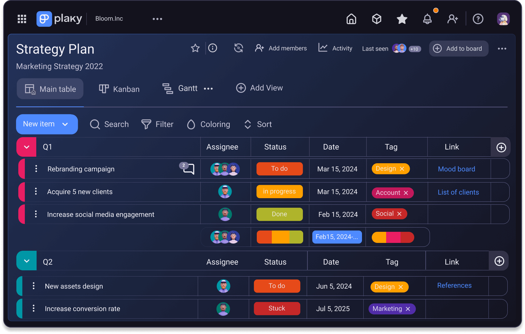Switch to the Kanban view

coord(119,88)
